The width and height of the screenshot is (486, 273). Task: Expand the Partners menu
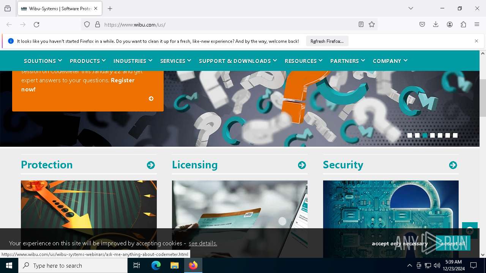348,61
